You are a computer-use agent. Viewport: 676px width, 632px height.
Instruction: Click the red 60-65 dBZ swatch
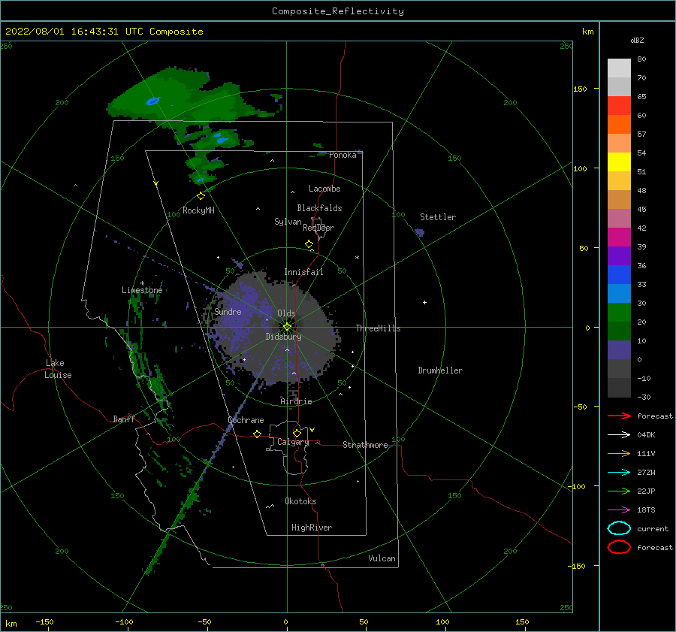point(619,106)
